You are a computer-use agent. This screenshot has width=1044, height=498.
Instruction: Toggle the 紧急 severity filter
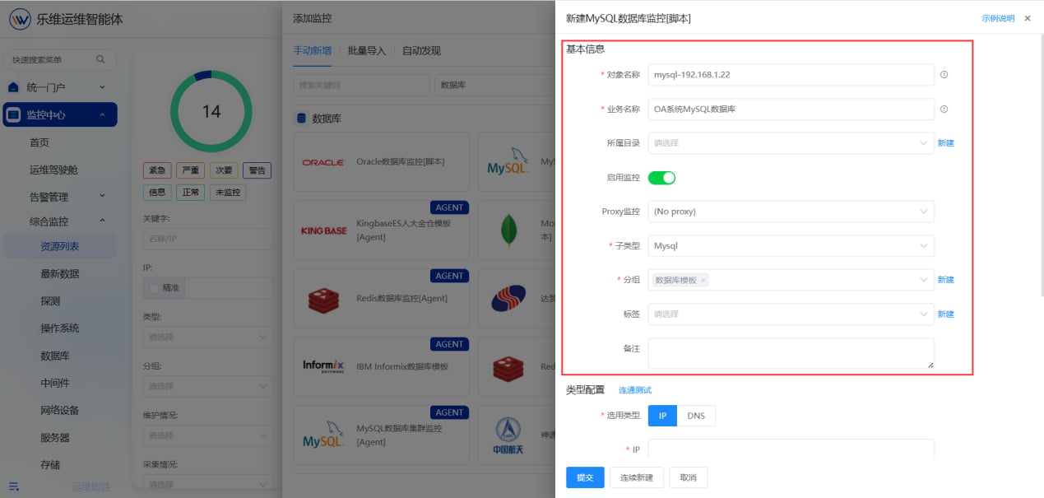pyautogui.click(x=157, y=170)
